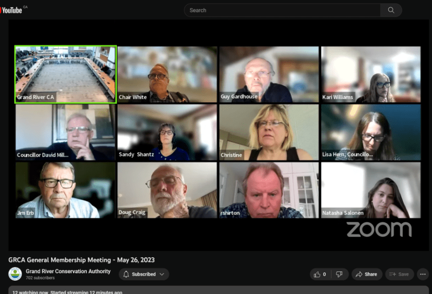Click the Grand River CA room tile

[x=65, y=74]
